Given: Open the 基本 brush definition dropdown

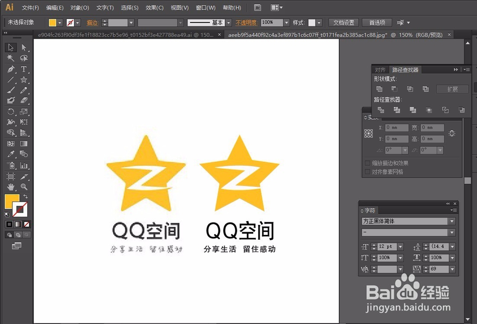Looking at the screenshot, I should pos(228,22).
